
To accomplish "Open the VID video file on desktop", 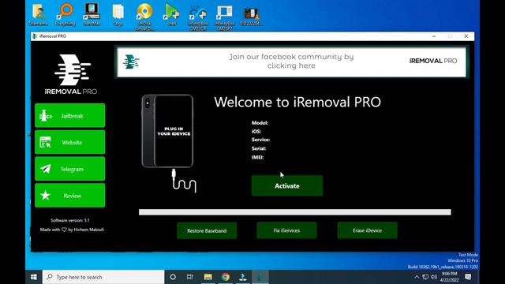I will (x=251, y=16).
